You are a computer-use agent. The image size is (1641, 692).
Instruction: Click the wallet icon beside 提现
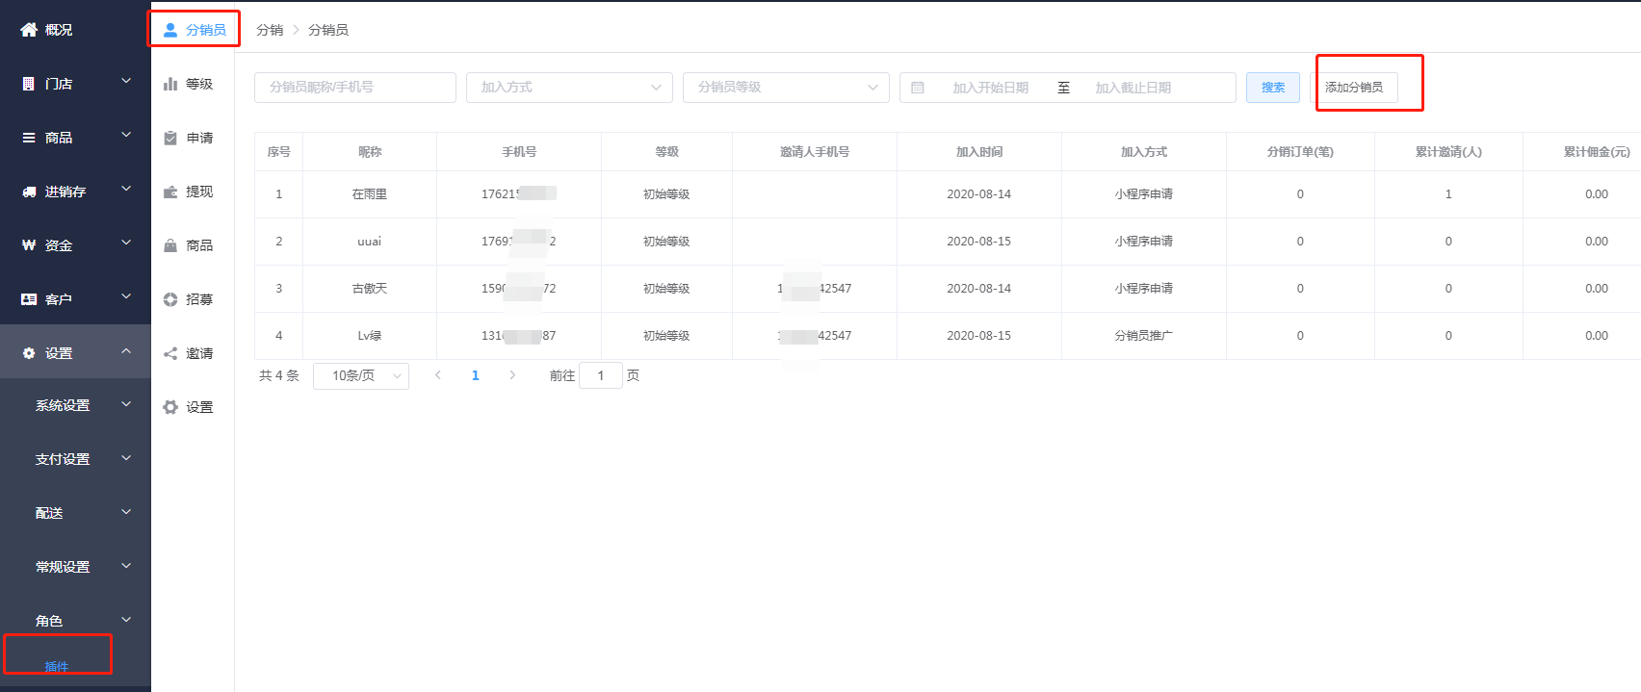[x=170, y=192]
